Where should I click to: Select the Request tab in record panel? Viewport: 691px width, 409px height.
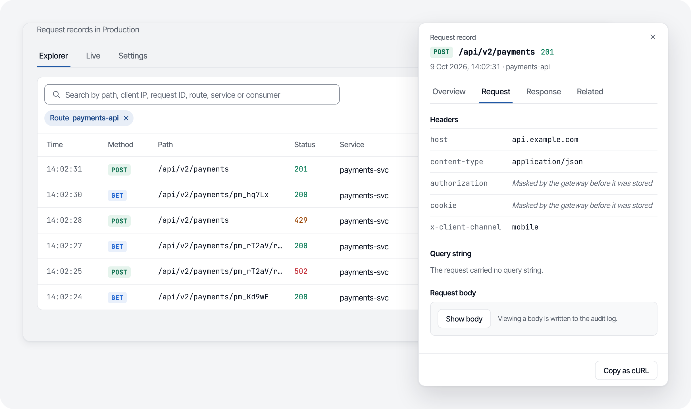coord(496,91)
